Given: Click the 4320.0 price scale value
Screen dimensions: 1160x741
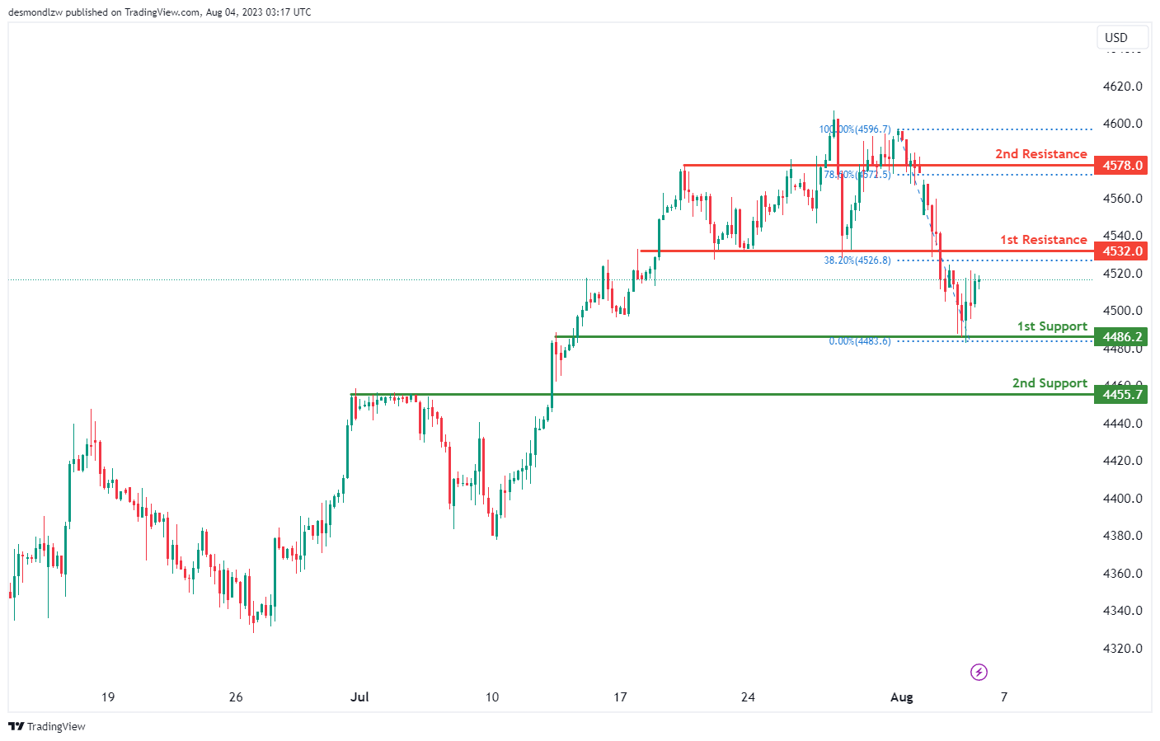Looking at the screenshot, I should pyautogui.click(x=1122, y=649).
